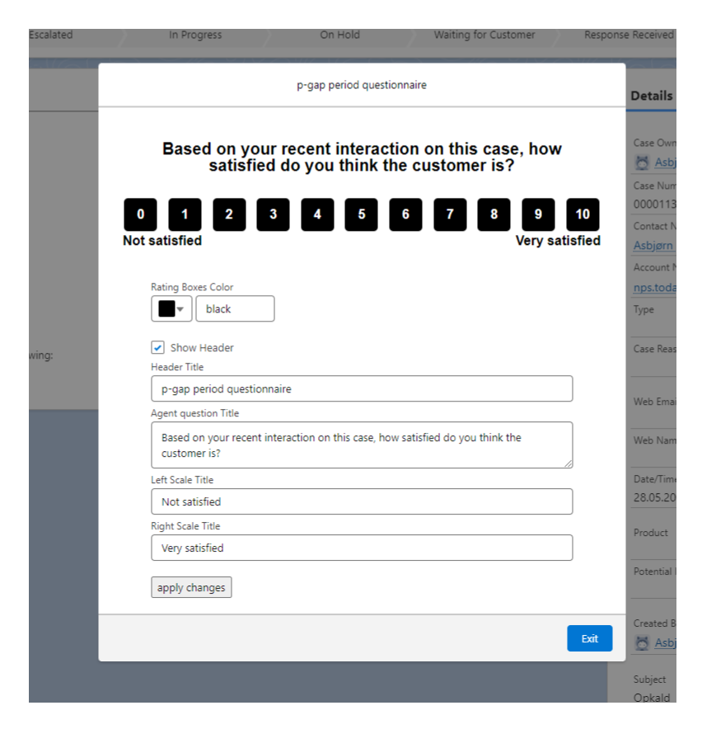Select the Escalated stage

pyautogui.click(x=51, y=35)
